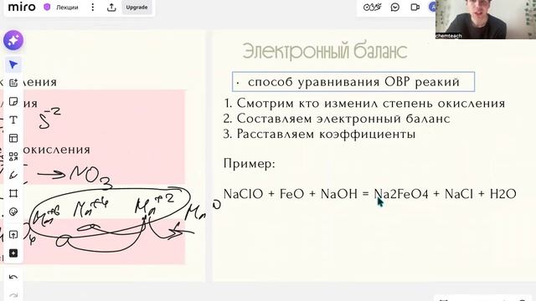Image resolution: width=536 pixels, height=301 pixels.
Task: Click H2O in the equation
Action: 502,194
